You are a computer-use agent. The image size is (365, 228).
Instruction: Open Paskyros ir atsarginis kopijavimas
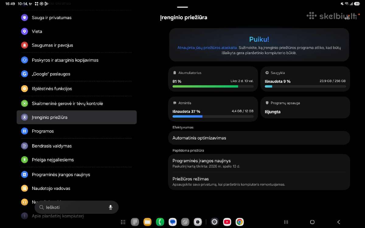click(x=77, y=60)
